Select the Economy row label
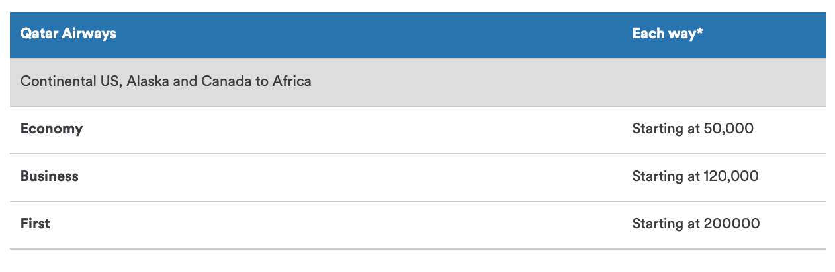This screenshot has width=835, height=272. (52, 129)
